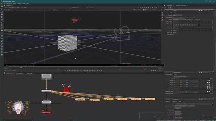Open the MetaData nodes toolbar icon
Image resolution: width=216 pixels, height=121 pixels.
pos(2,41)
